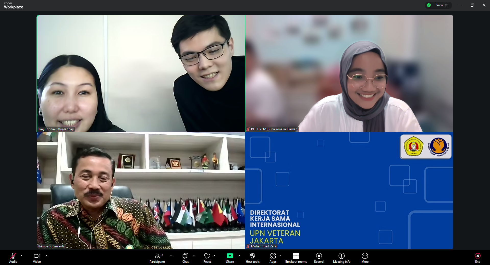Open Breakout rooms
The width and height of the screenshot is (490, 265).
click(296, 257)
